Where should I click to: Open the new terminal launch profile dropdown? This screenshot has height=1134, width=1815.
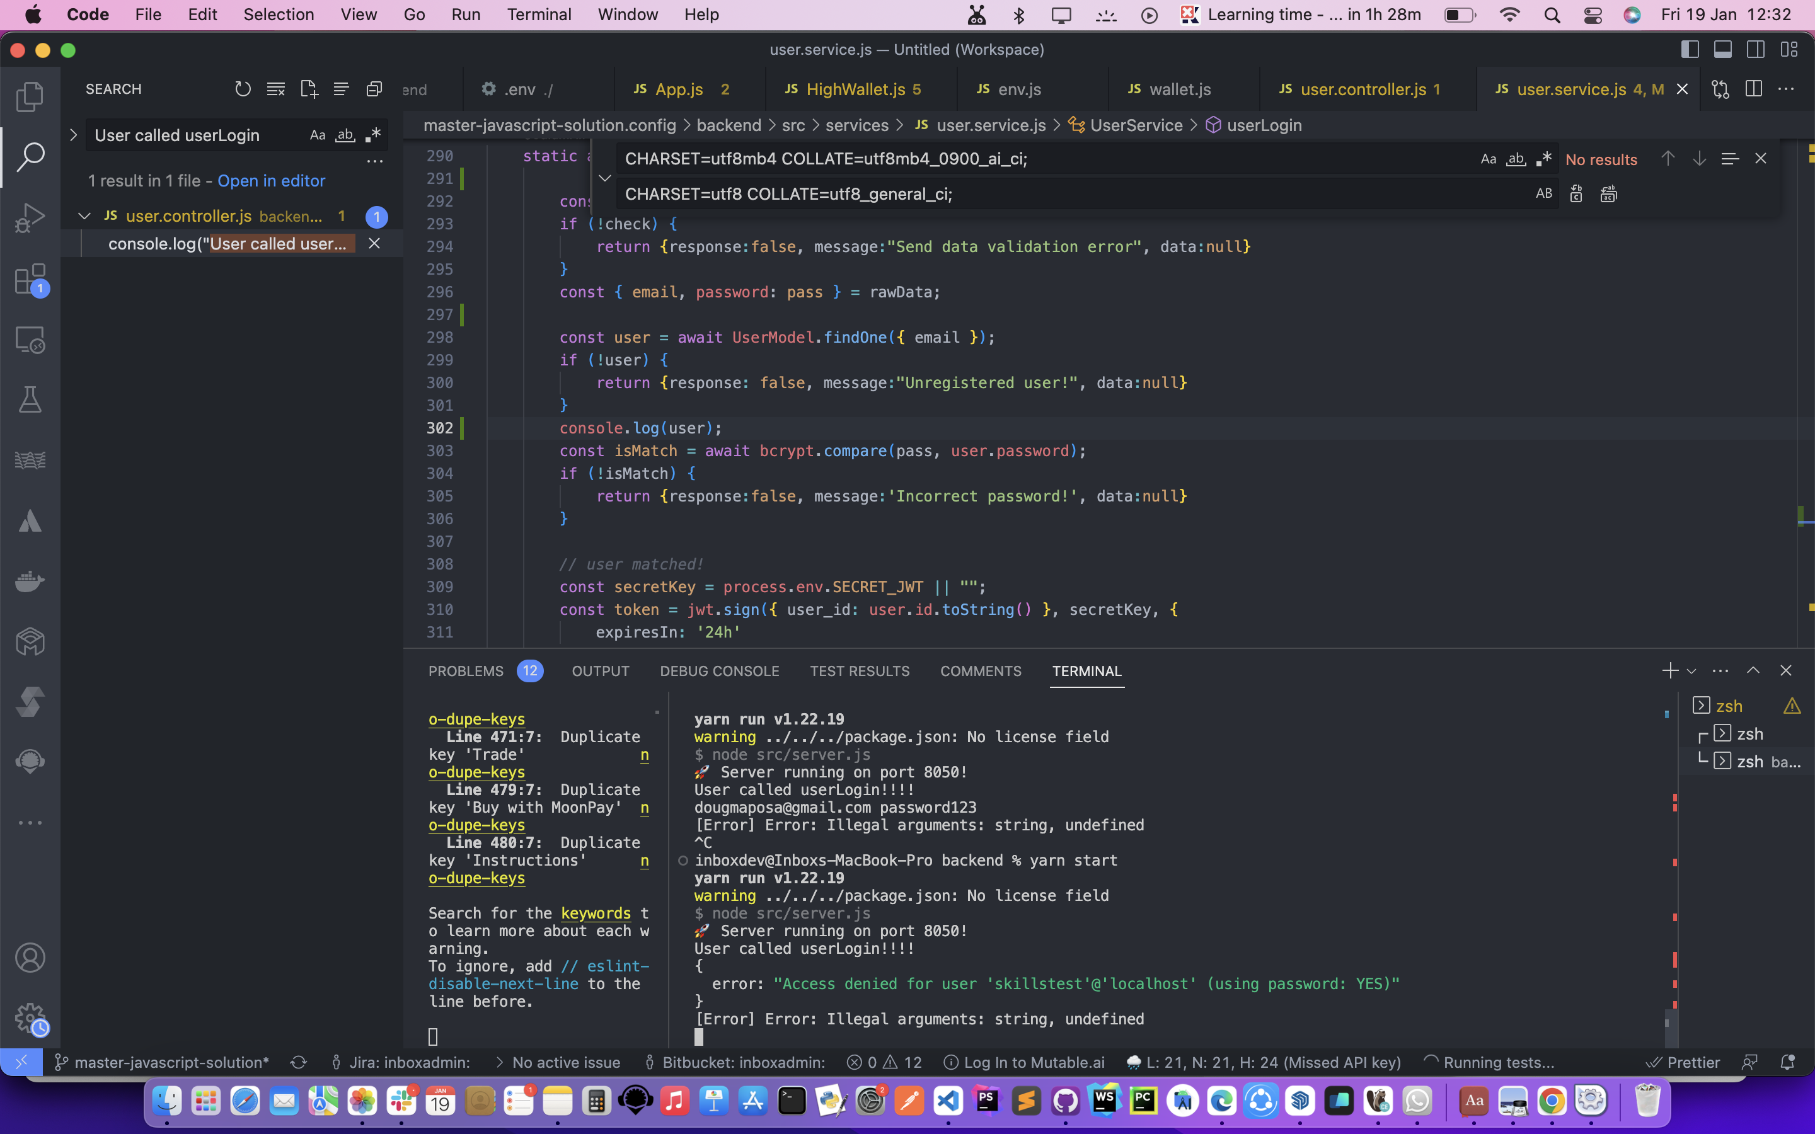click(x=1691, y=671)
